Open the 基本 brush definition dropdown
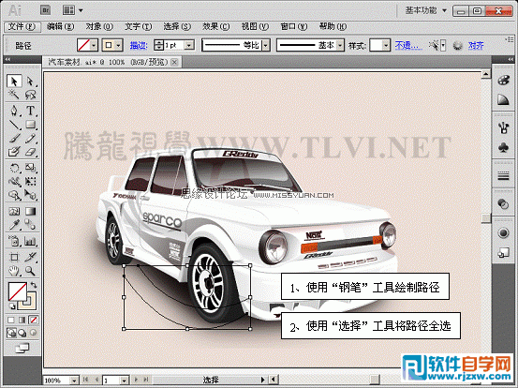Image resolution: width=518 pixels, height=388 pixels. point(340,45)
